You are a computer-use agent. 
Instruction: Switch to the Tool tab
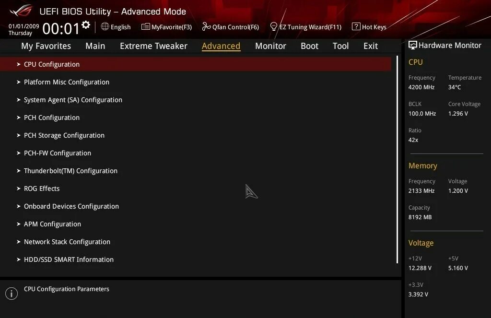340,46
